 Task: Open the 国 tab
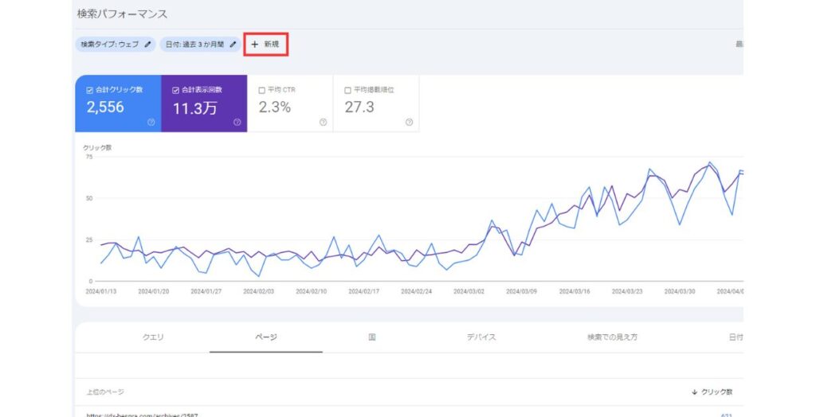[372, 337]
